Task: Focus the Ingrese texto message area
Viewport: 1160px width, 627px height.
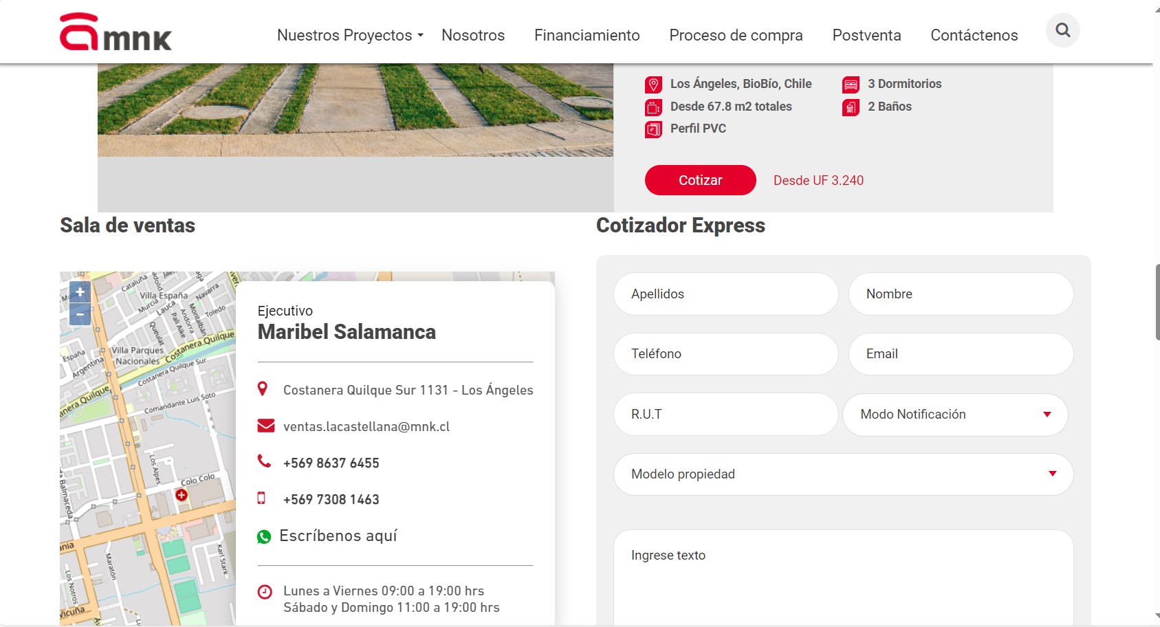Action: [843, 577]
